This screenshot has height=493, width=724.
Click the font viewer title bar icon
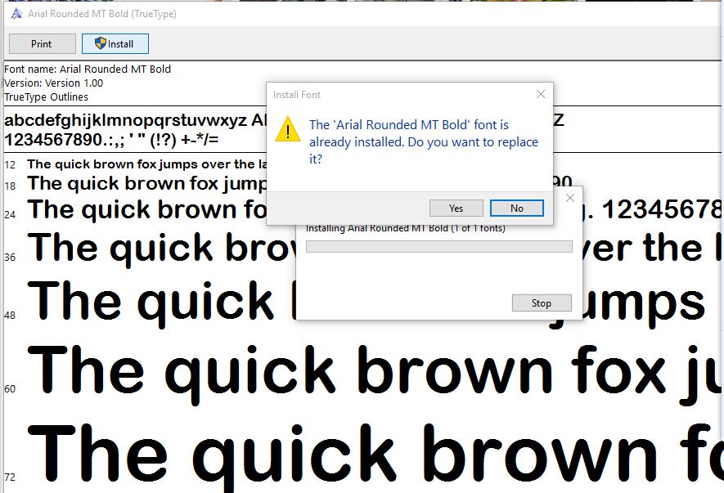[x=16, y=14]
